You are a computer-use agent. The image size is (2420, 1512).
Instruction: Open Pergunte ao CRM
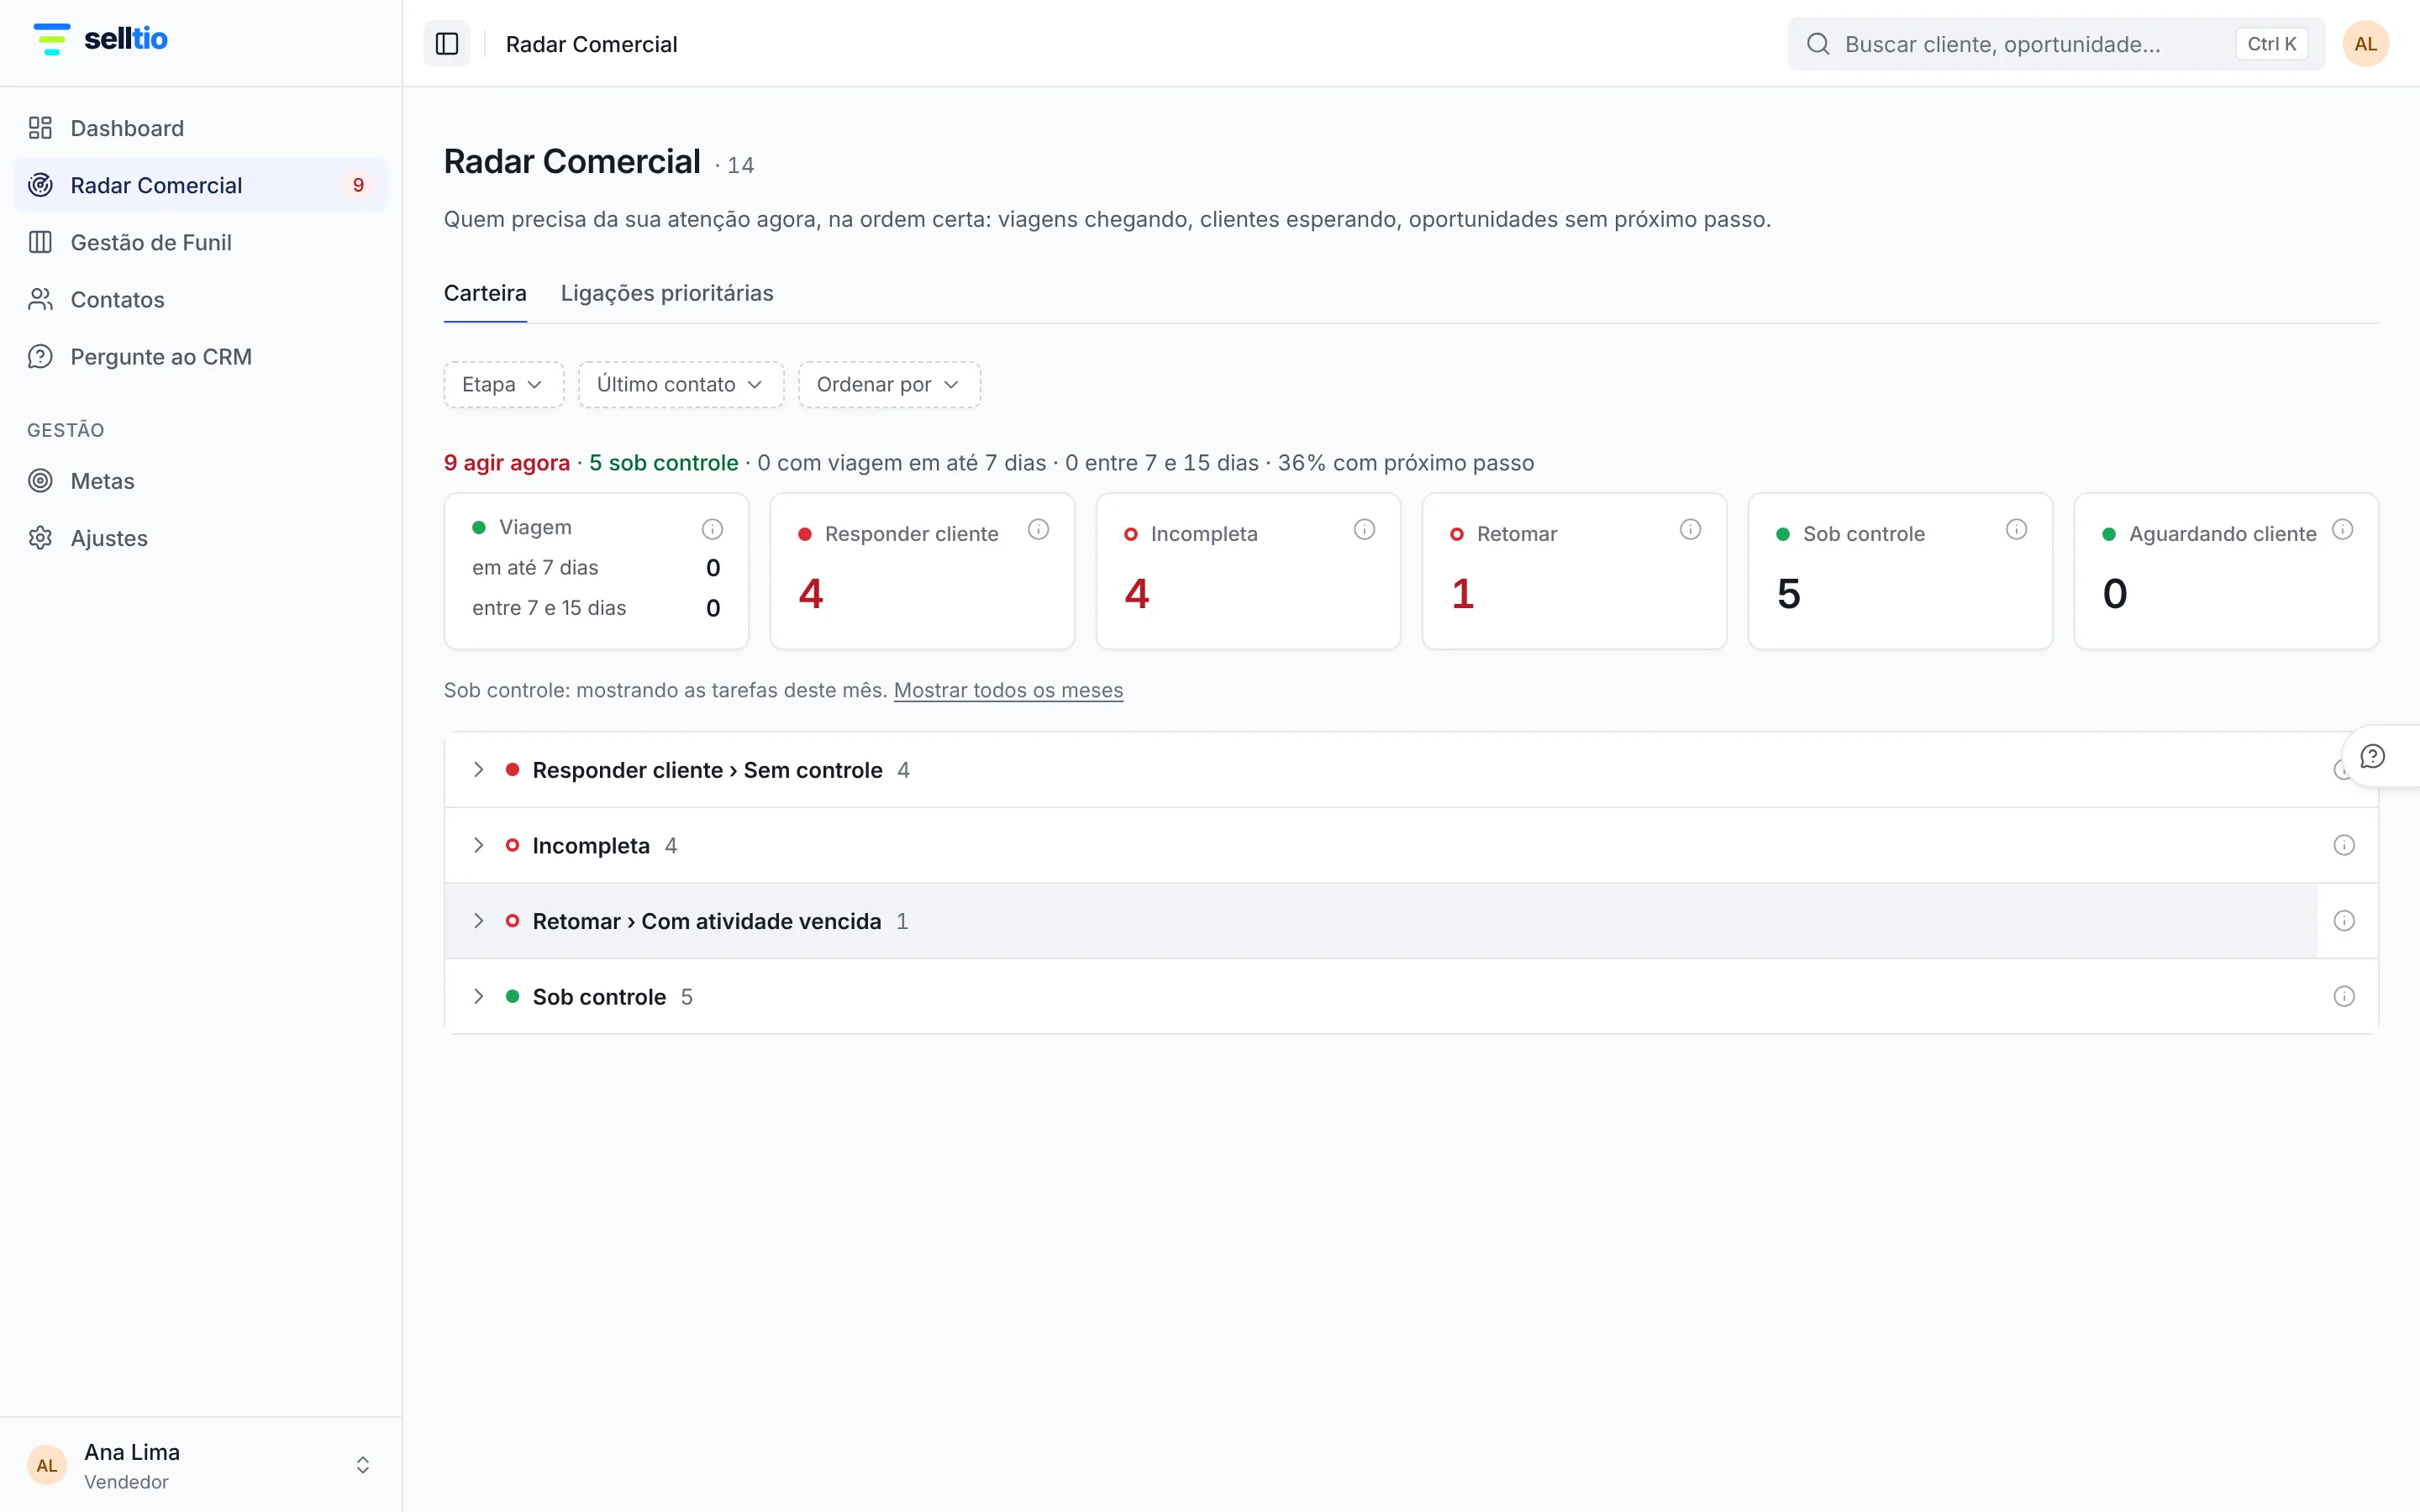[200, 356]
